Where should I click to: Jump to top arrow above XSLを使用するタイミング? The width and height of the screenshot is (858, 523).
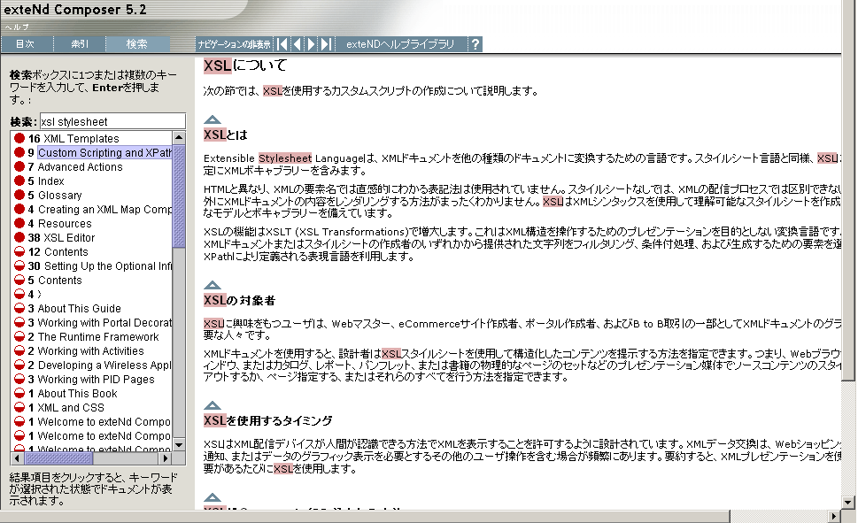click(x=213, y=405)
